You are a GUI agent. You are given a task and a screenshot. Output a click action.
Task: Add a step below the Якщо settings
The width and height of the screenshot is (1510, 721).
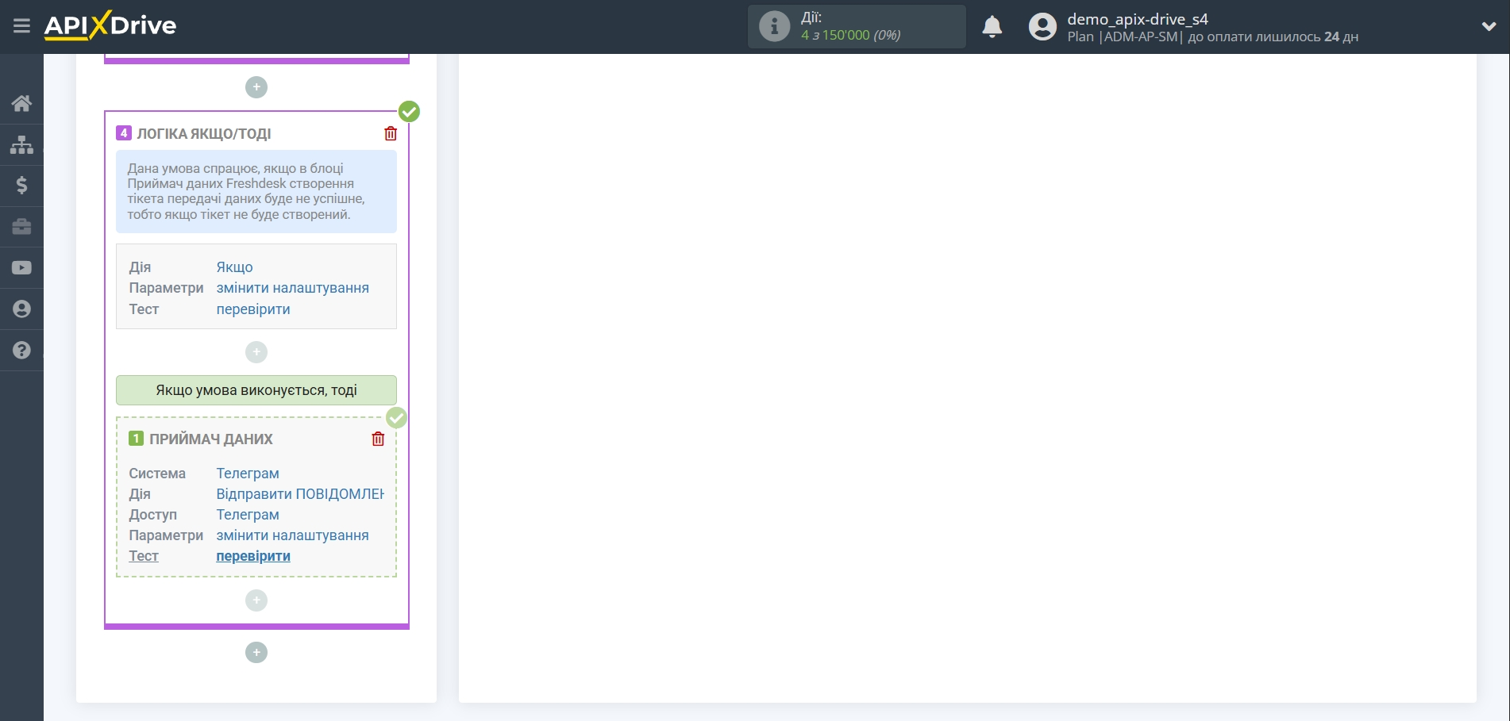click(x=256, y=352)
